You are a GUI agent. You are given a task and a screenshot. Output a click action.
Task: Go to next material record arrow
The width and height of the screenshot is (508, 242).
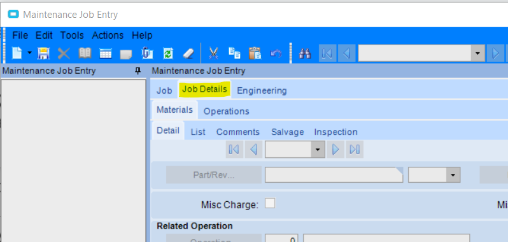tap(335, 150)
